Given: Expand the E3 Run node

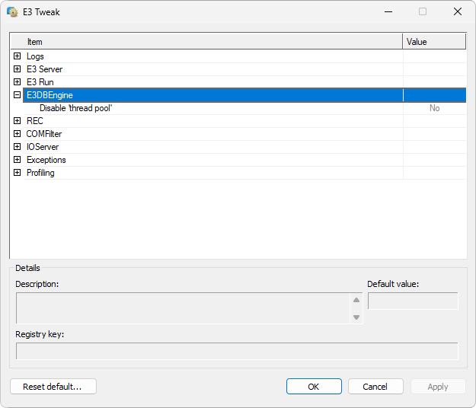Looking at the screenshot, I should point(17,82).
